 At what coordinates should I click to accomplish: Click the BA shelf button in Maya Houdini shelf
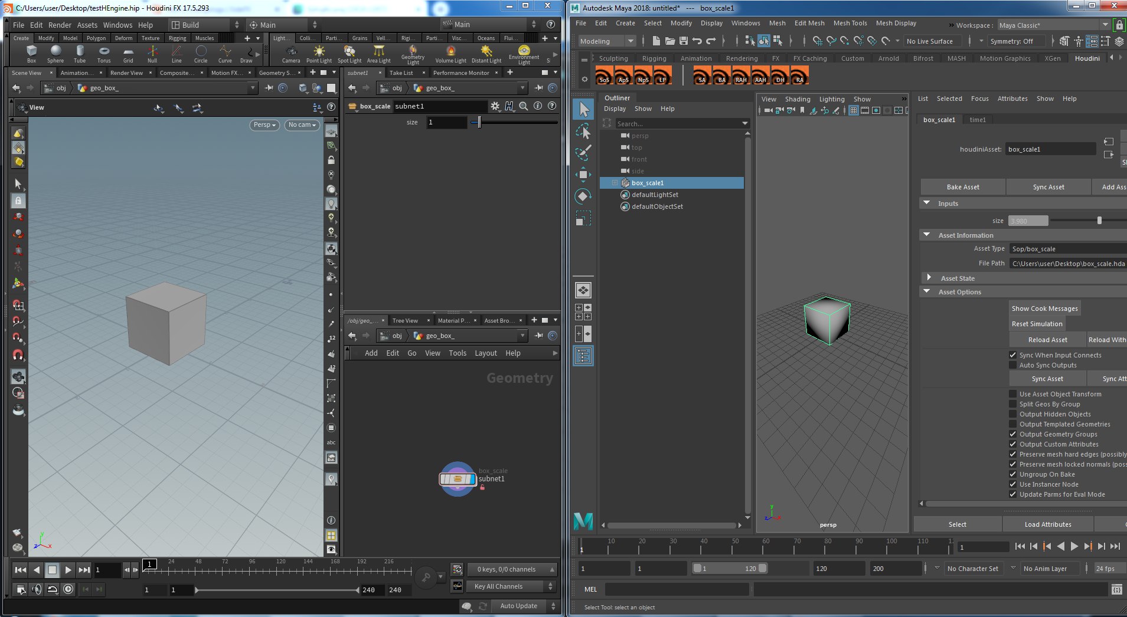(x=721, y=76)
